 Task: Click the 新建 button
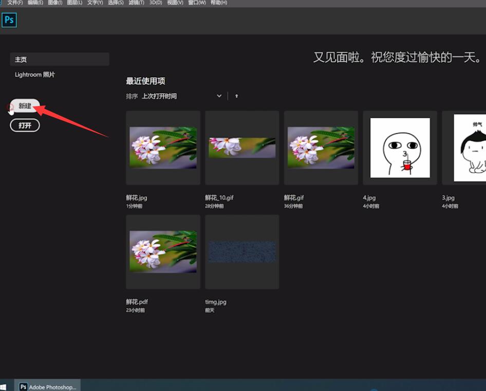coord(25,106)
